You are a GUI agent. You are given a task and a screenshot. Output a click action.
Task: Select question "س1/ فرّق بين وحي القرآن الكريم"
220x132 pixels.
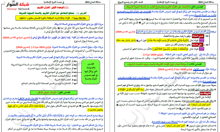click(79, 24)
